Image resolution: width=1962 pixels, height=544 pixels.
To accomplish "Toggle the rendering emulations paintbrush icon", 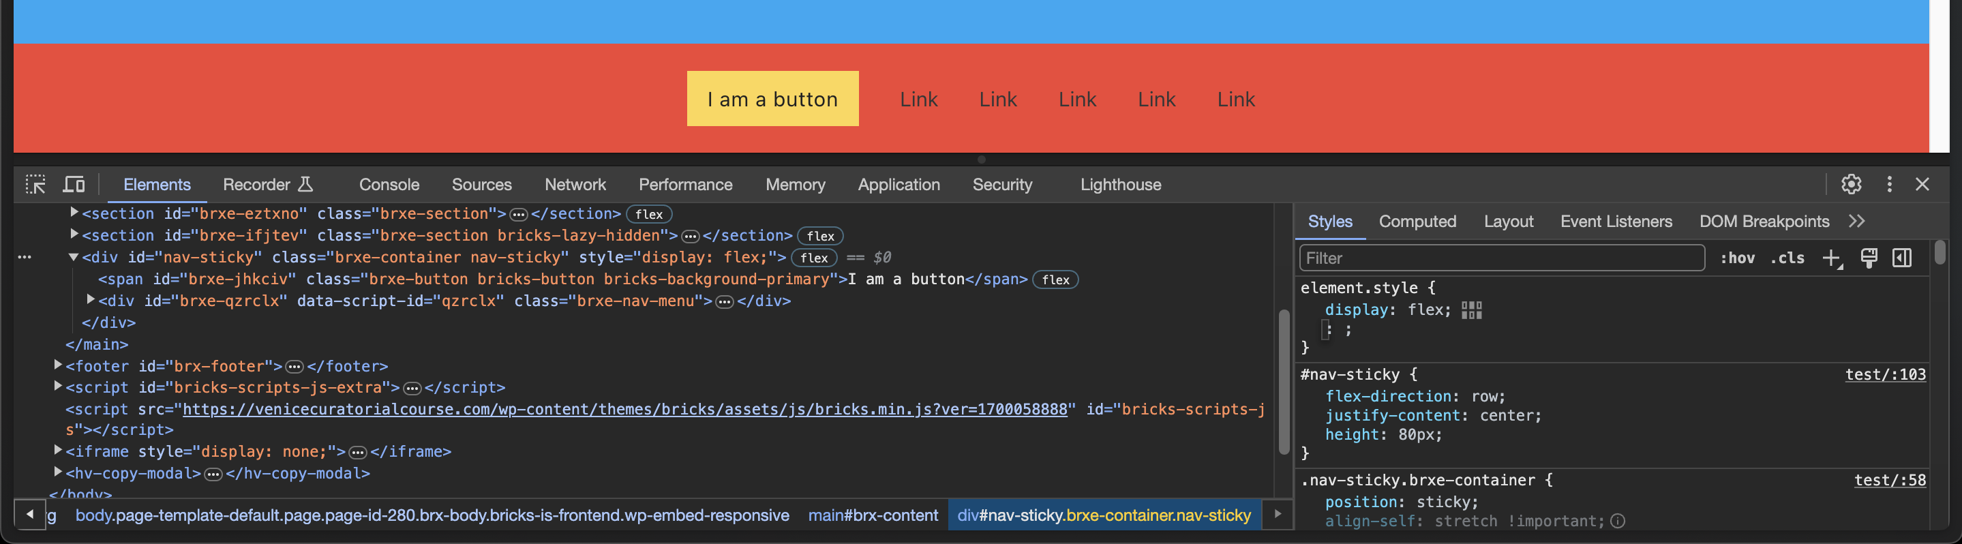I will click(1869, 258).
